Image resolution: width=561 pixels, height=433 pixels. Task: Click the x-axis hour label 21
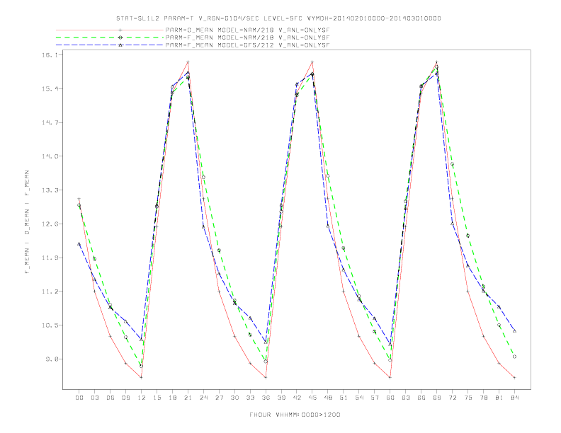(188, 398)
